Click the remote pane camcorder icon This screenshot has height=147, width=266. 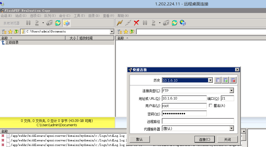166,23
